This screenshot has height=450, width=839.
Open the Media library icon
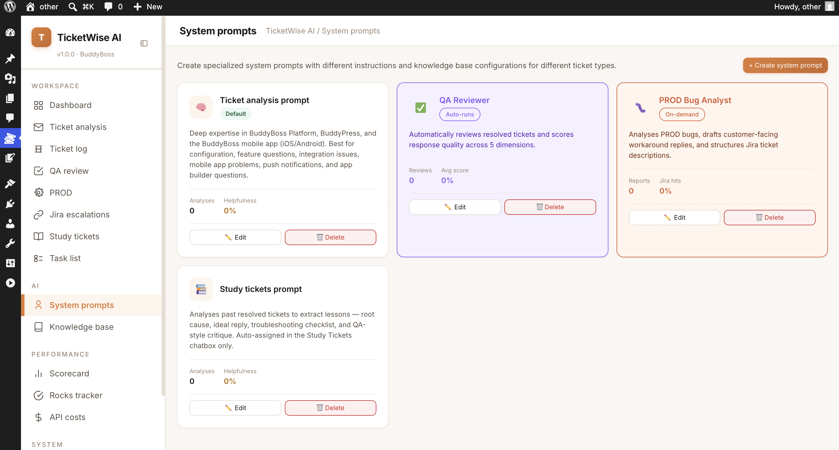click(x=10, y=78)
